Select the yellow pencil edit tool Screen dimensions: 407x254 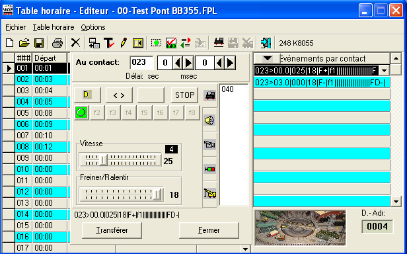(x=124, y=43)
